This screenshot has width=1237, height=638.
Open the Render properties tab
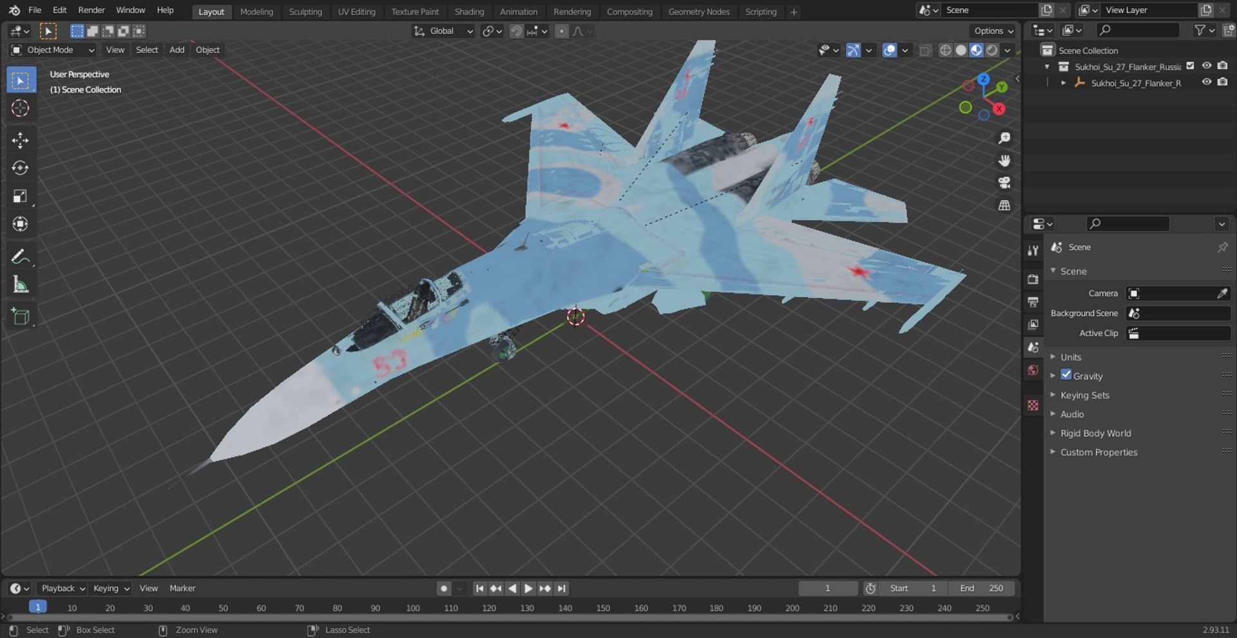[x=1033, y=279]
